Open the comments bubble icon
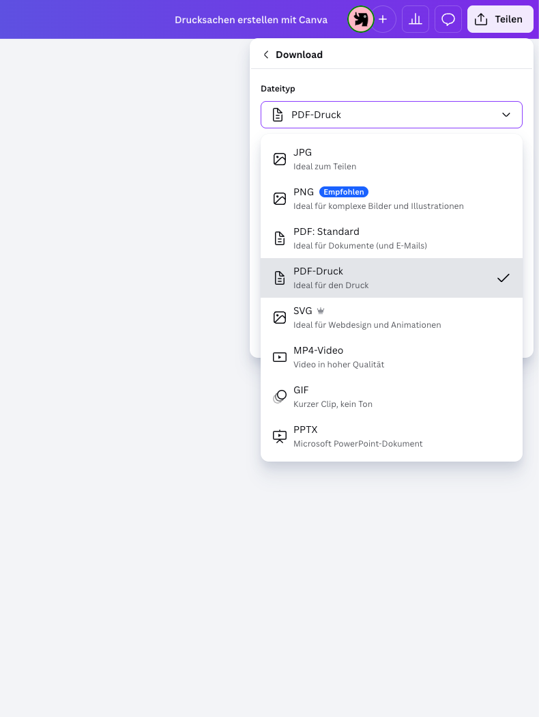The width and height of the screenshot is (539, 717). [448, 19]
